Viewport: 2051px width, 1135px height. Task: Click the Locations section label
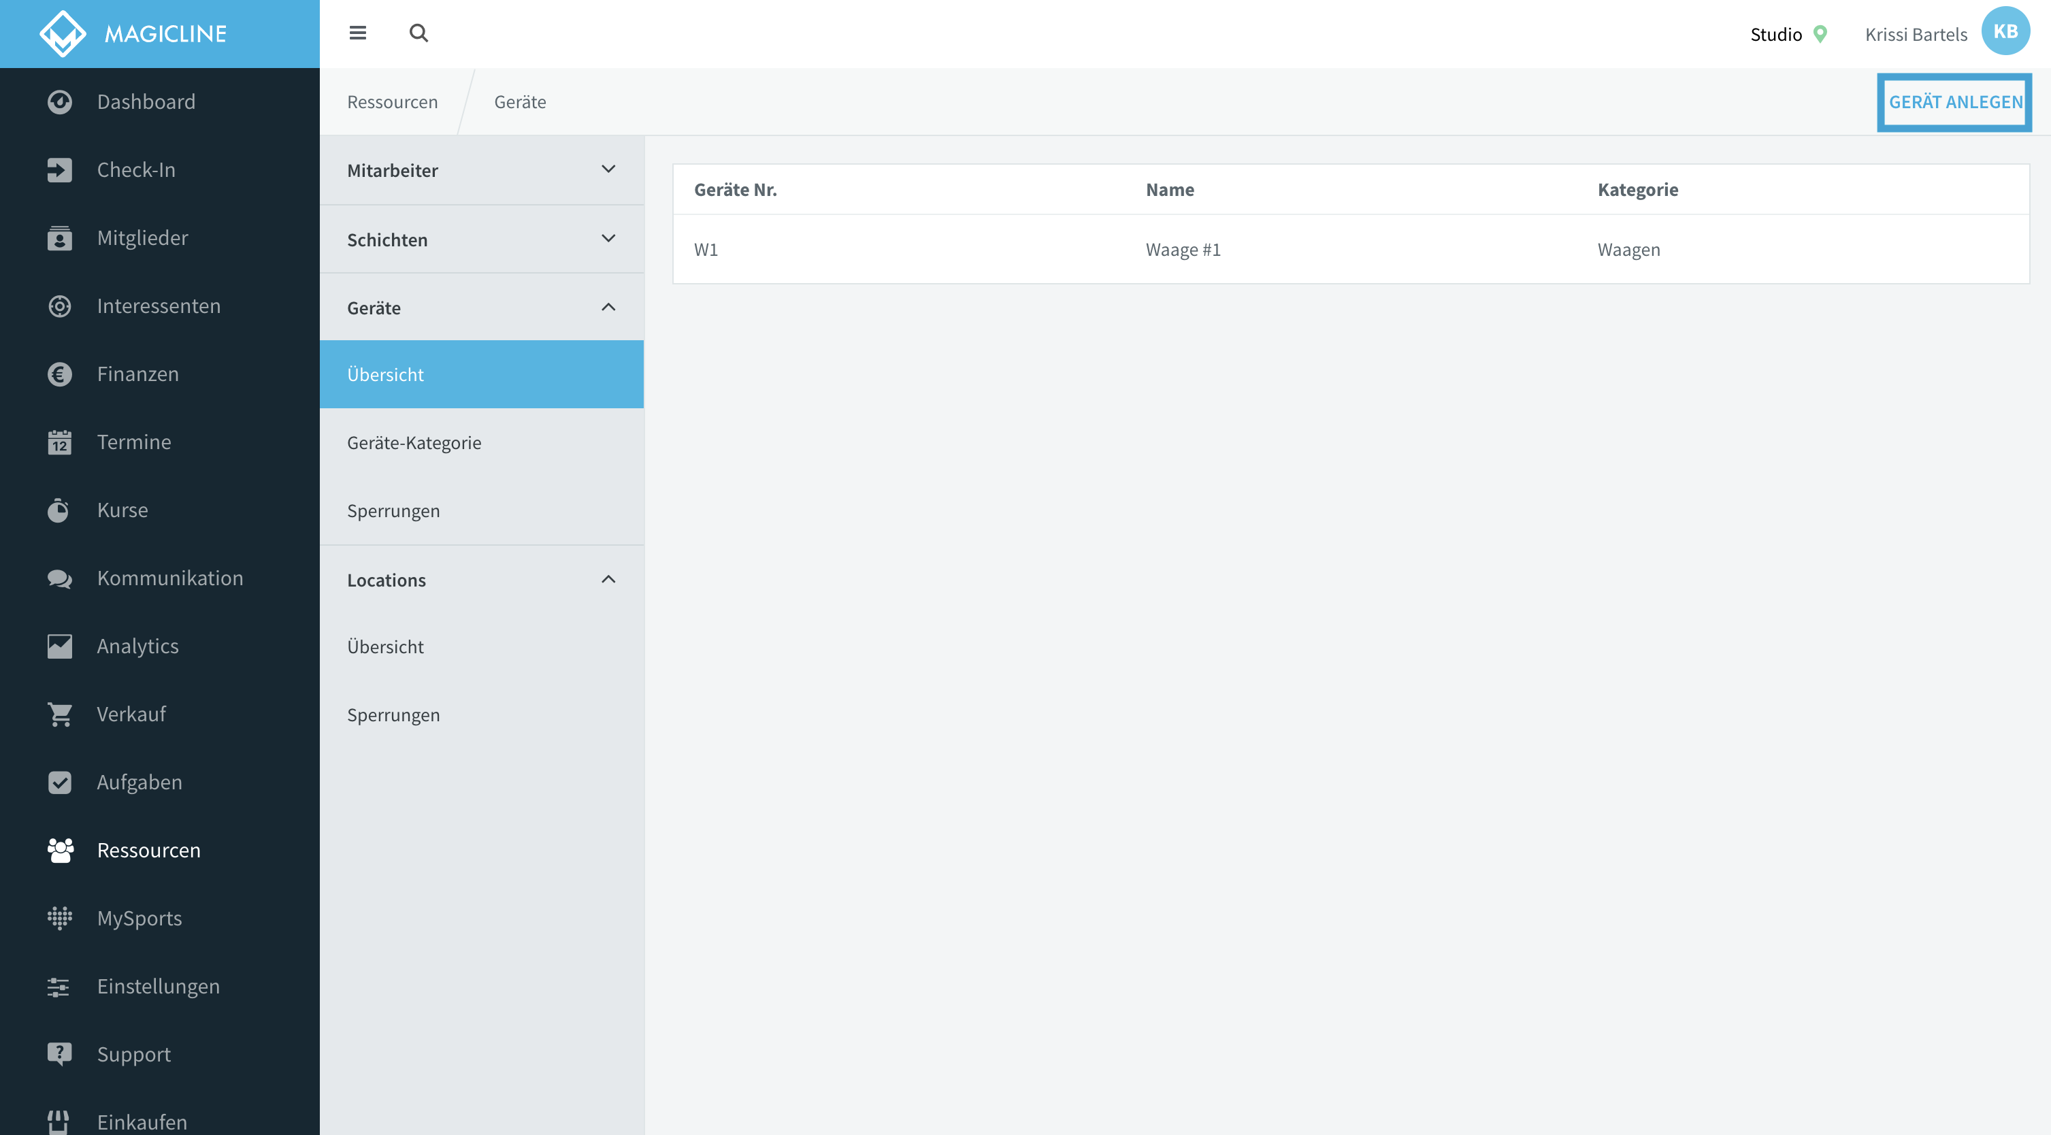coord(386,580)
